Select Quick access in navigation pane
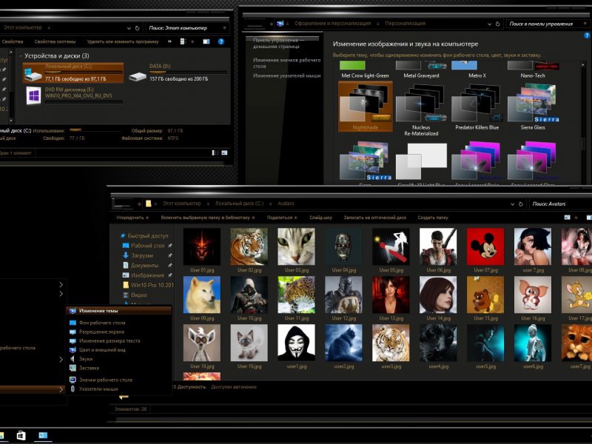Image resolution: width=592 pixels, height=444 pixels. (x=147, y=235)
